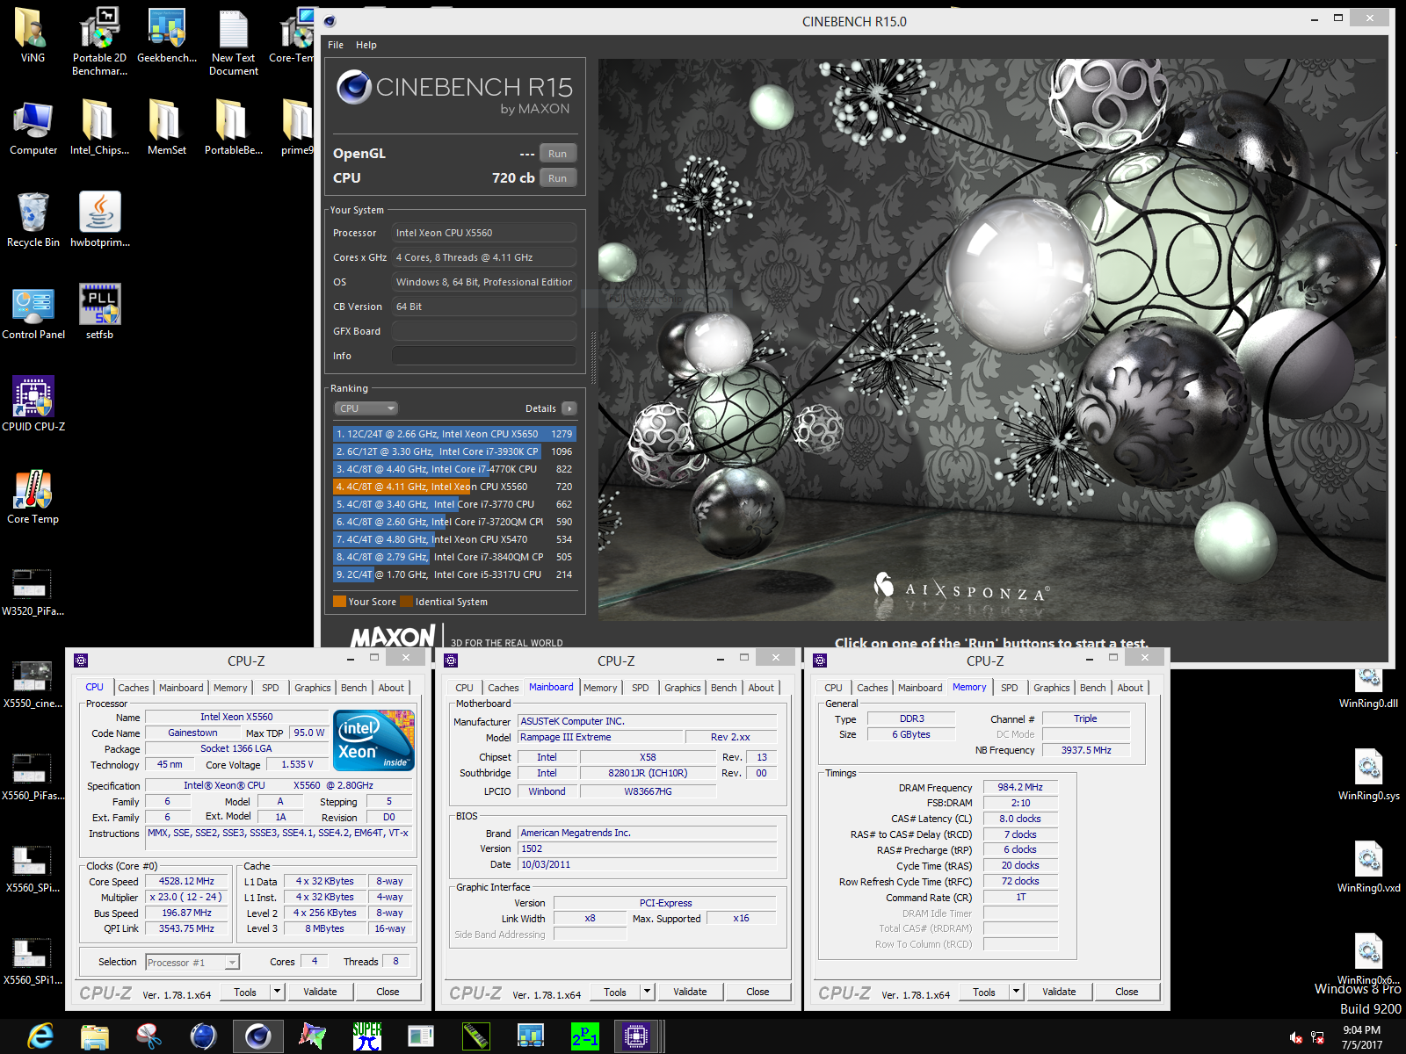Open About tab in middle CPU-Z window
Image resolution: width=1406 pixels, height=1054 pixels.
click(x=761, y=688)
